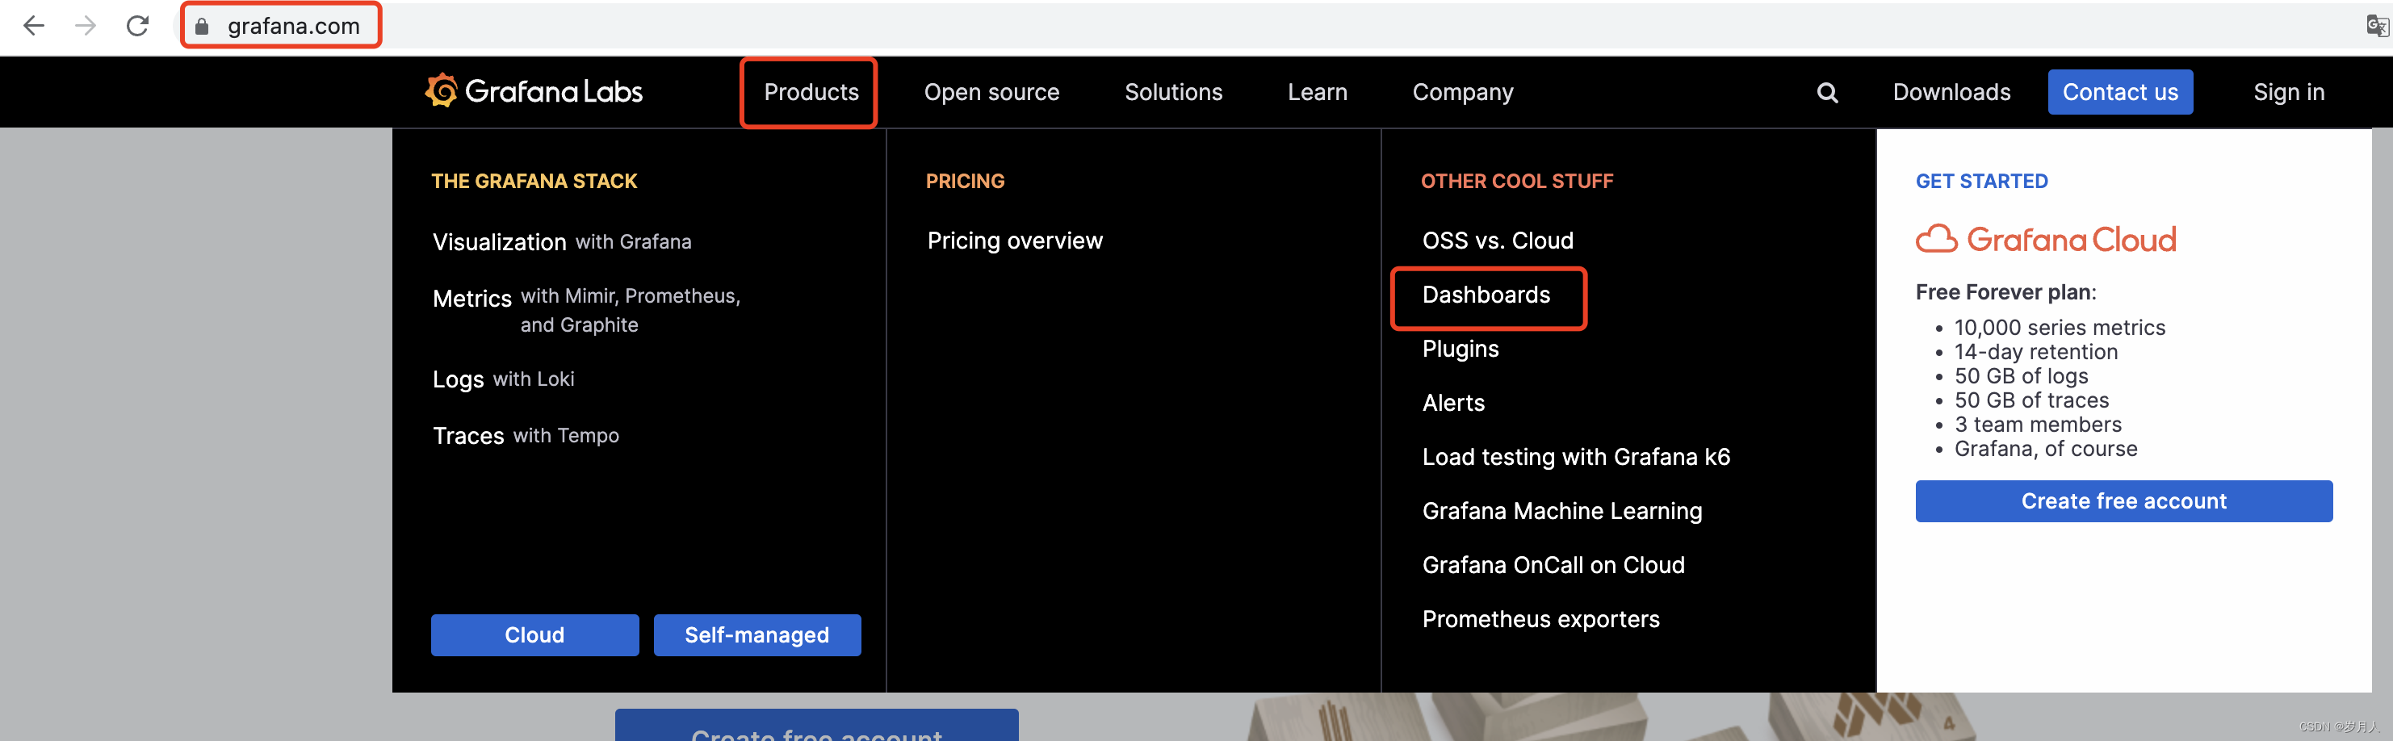
Task: Click the translate page icon
Action: point(2376,26)
